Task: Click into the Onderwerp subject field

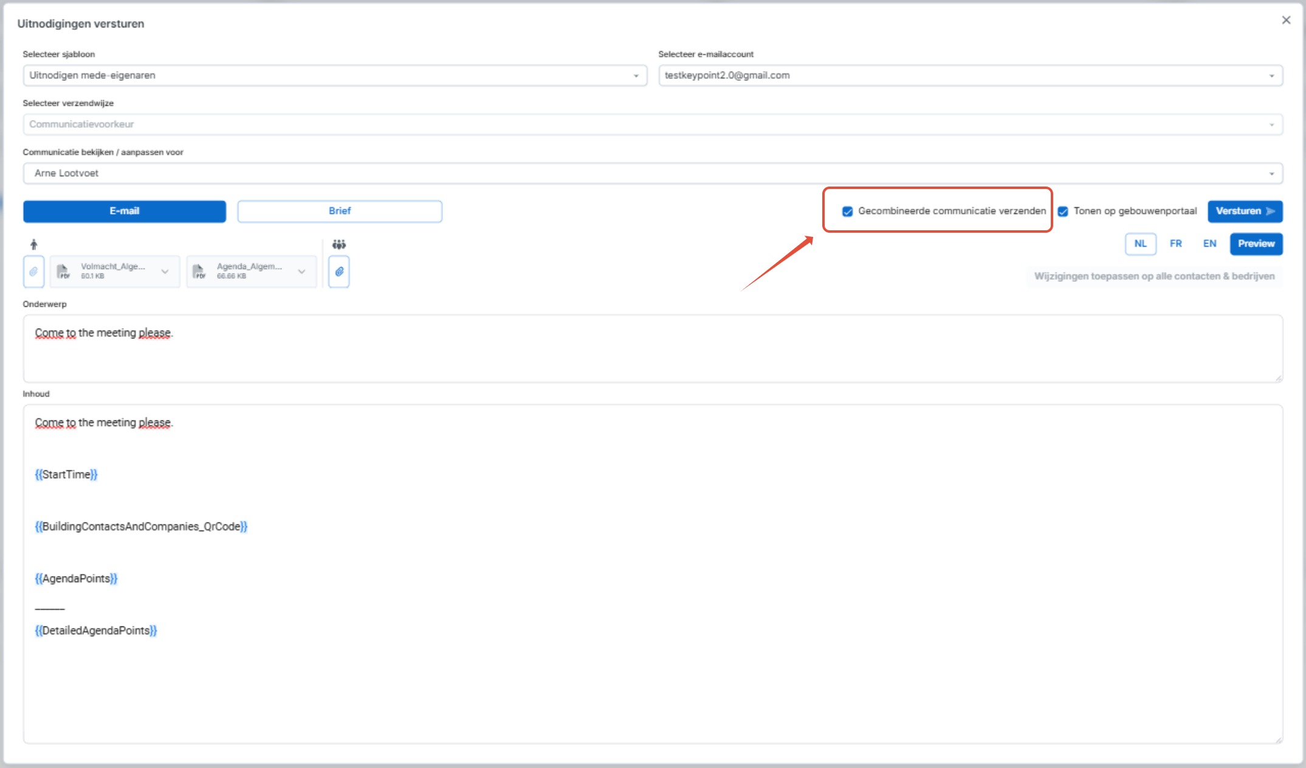Action: 652,348
